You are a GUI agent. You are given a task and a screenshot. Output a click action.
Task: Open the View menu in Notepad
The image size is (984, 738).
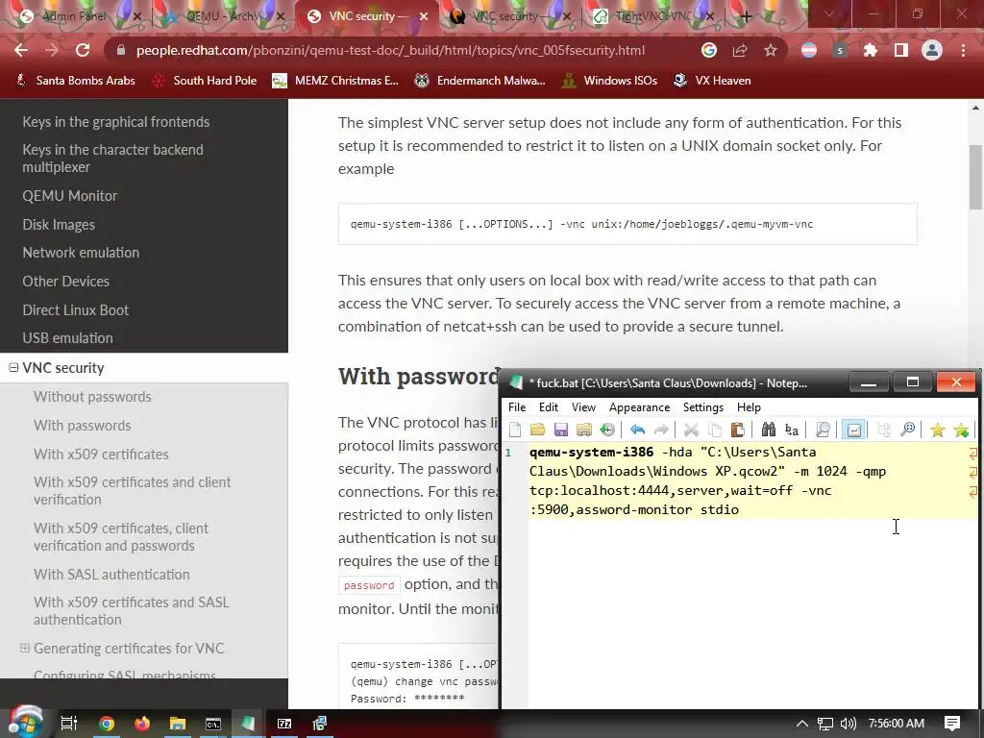click(583, 407)
